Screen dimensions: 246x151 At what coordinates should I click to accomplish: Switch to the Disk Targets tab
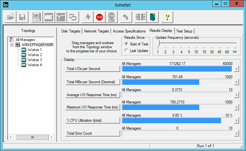71,31
